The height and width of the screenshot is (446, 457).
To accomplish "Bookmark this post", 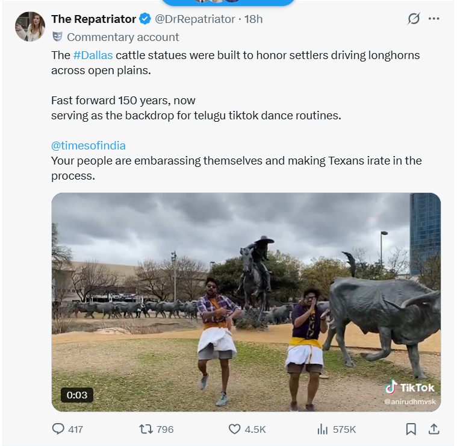I will pyautogui.click(x=411, y=429).
